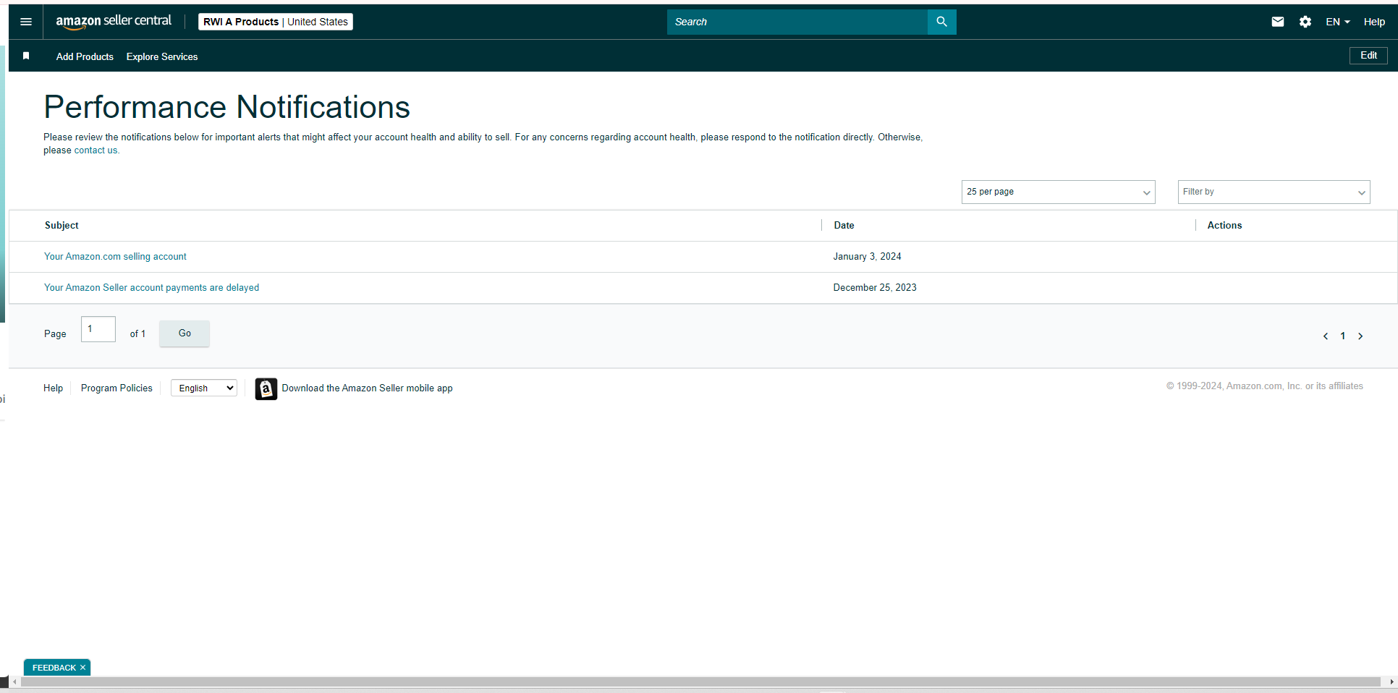Go to next page arrow

pos(1360,336)
